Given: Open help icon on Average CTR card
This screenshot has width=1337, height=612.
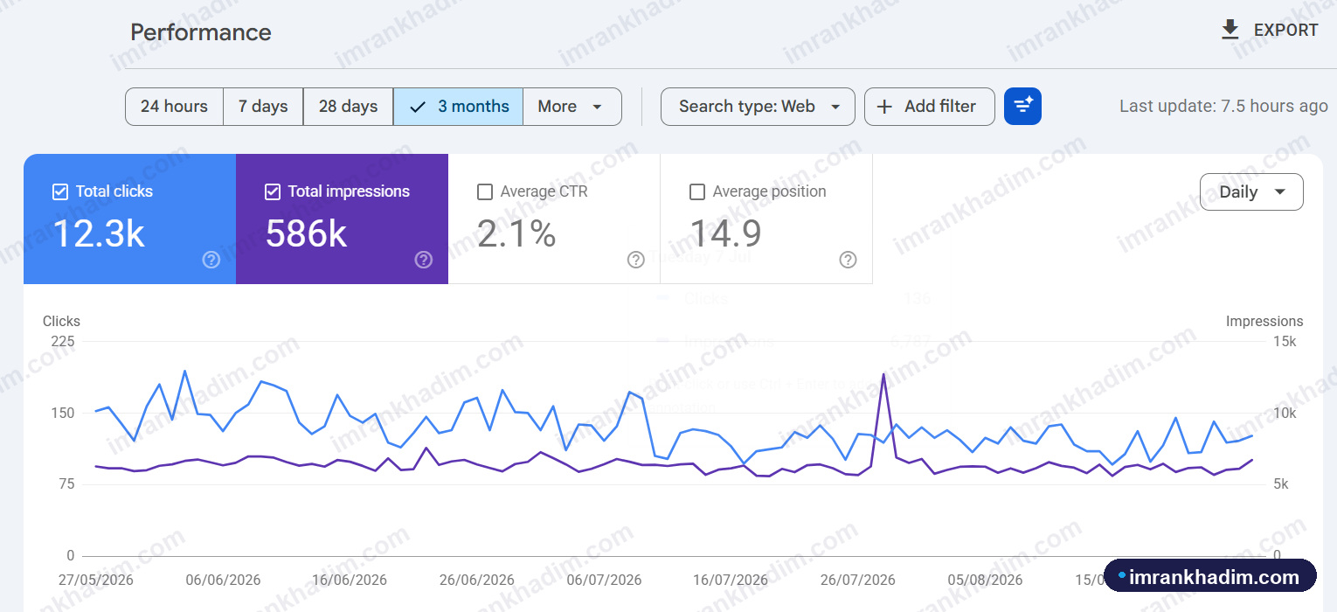Looking at the screenshot, I should pos(635,260).
